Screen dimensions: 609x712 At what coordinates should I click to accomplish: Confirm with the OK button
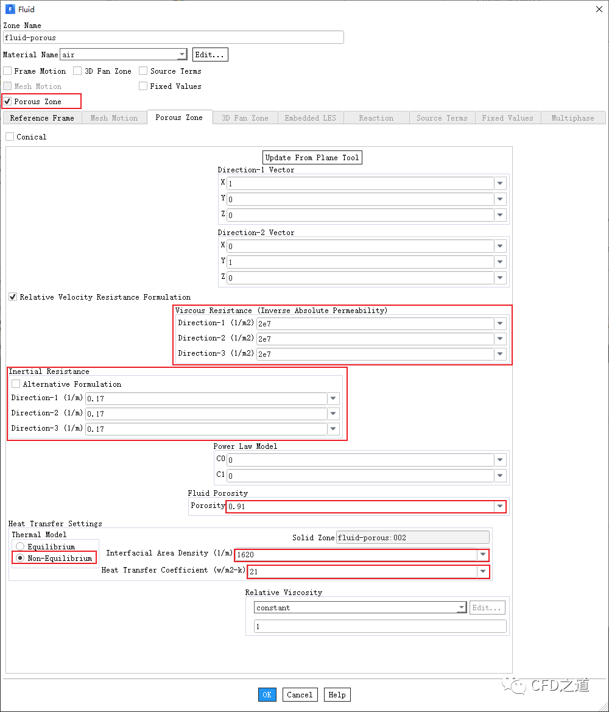click(x=267, y=695)
